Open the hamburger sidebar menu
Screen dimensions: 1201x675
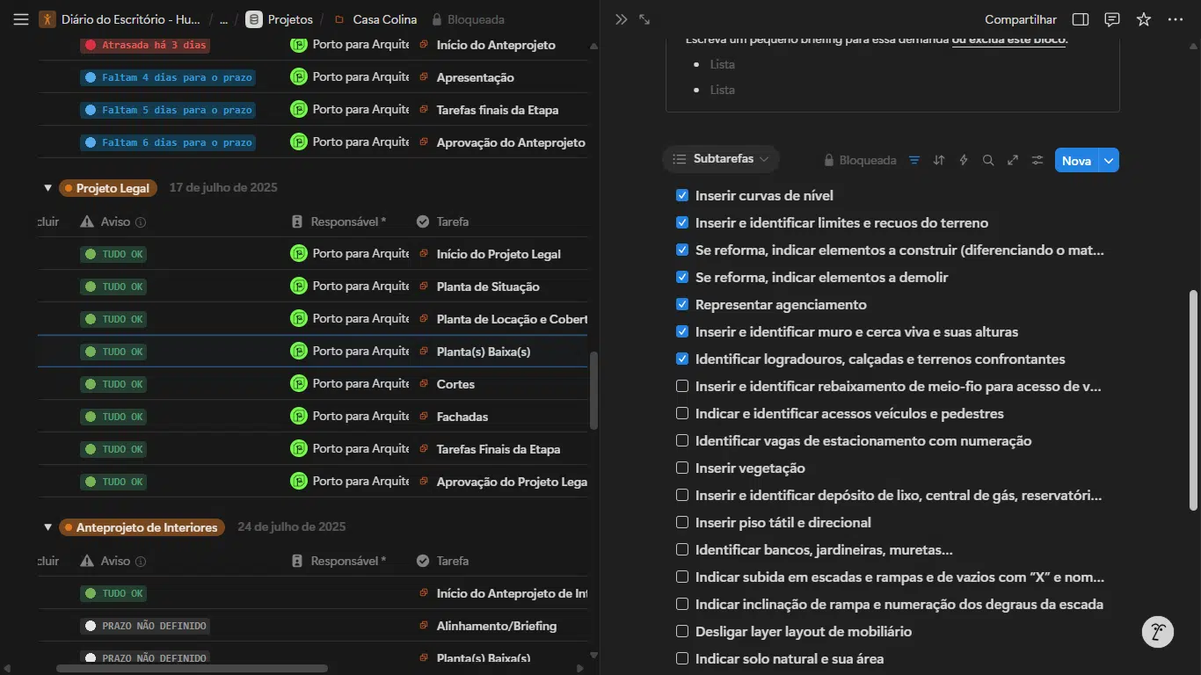point(21,19)
